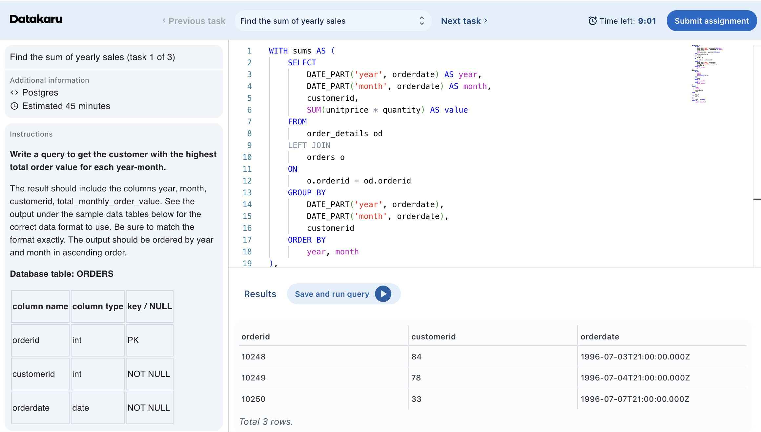761x432 pixels.
Task: Click the clock icon beside Estimated 45 minutes
Action: (14, 106)
